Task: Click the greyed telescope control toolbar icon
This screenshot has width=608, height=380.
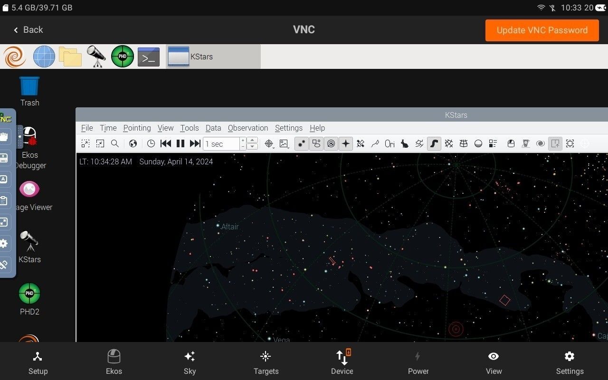Action: point(526,143)
